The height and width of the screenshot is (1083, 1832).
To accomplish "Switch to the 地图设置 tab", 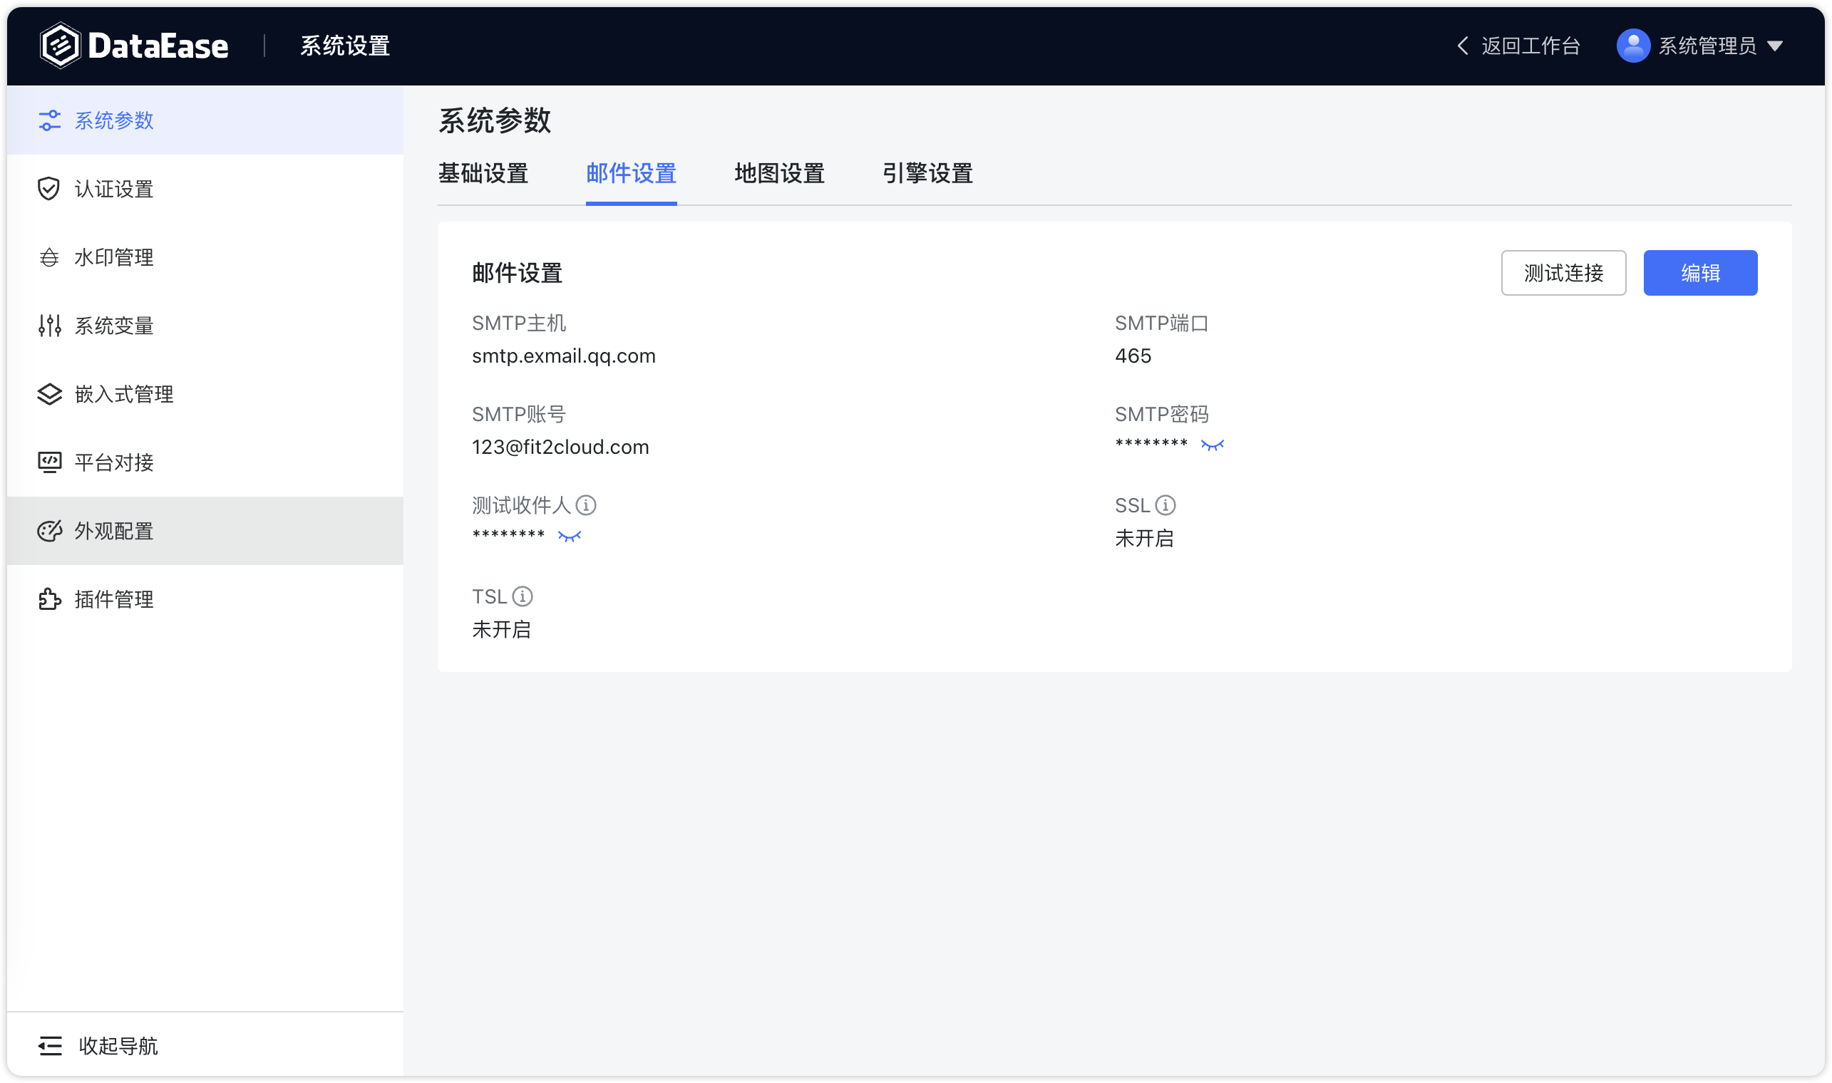I will pos(779,173).
